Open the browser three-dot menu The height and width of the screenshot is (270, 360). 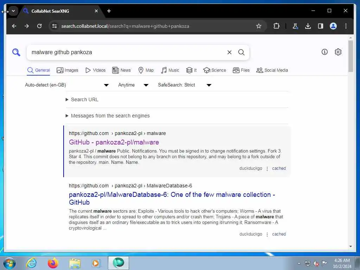click(x=346, y=26)
